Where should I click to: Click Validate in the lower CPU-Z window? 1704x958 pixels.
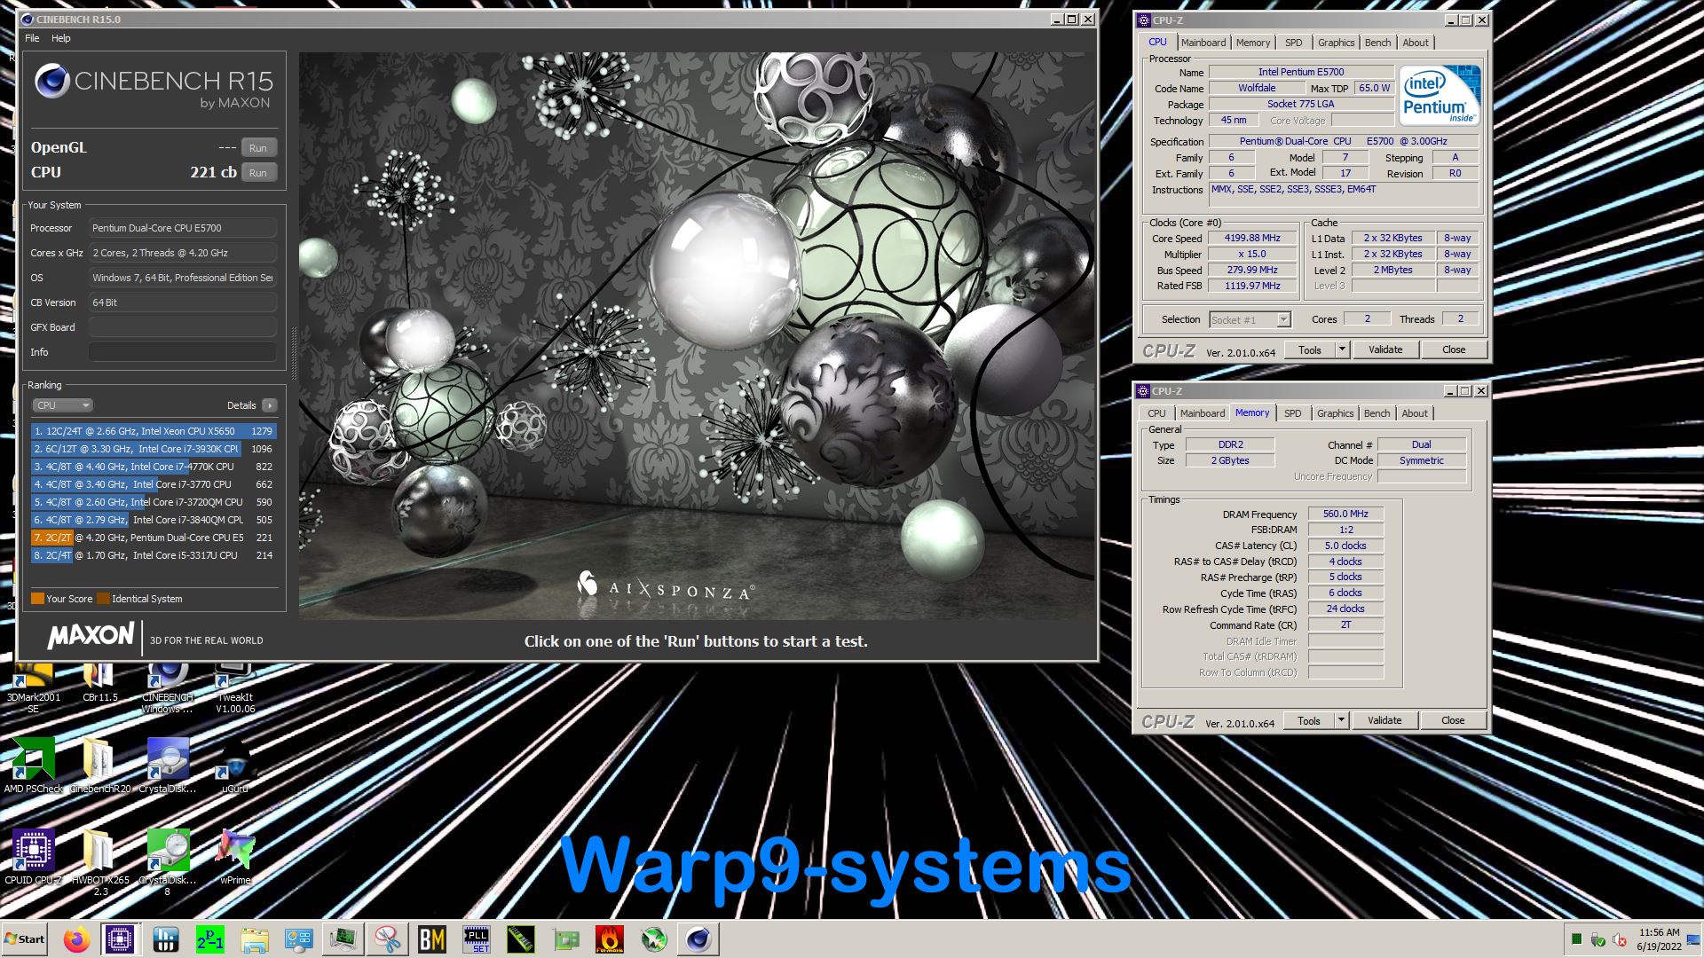pos(1384,721)
